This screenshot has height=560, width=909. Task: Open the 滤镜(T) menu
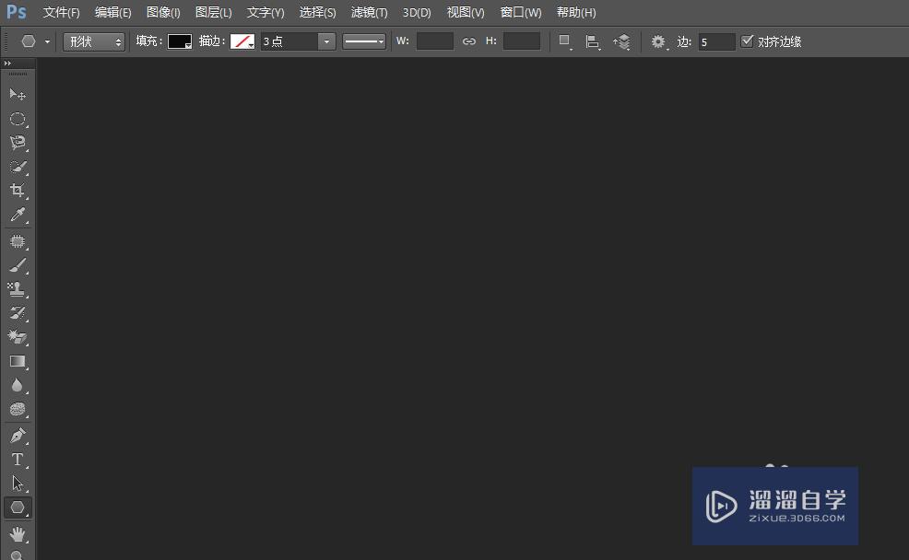tap(370, 12)
